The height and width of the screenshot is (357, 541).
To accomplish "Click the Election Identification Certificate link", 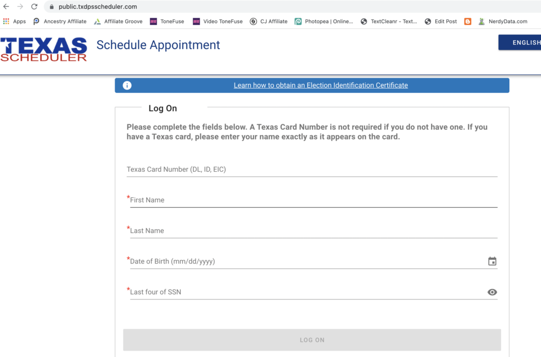I will click(321, 86).
